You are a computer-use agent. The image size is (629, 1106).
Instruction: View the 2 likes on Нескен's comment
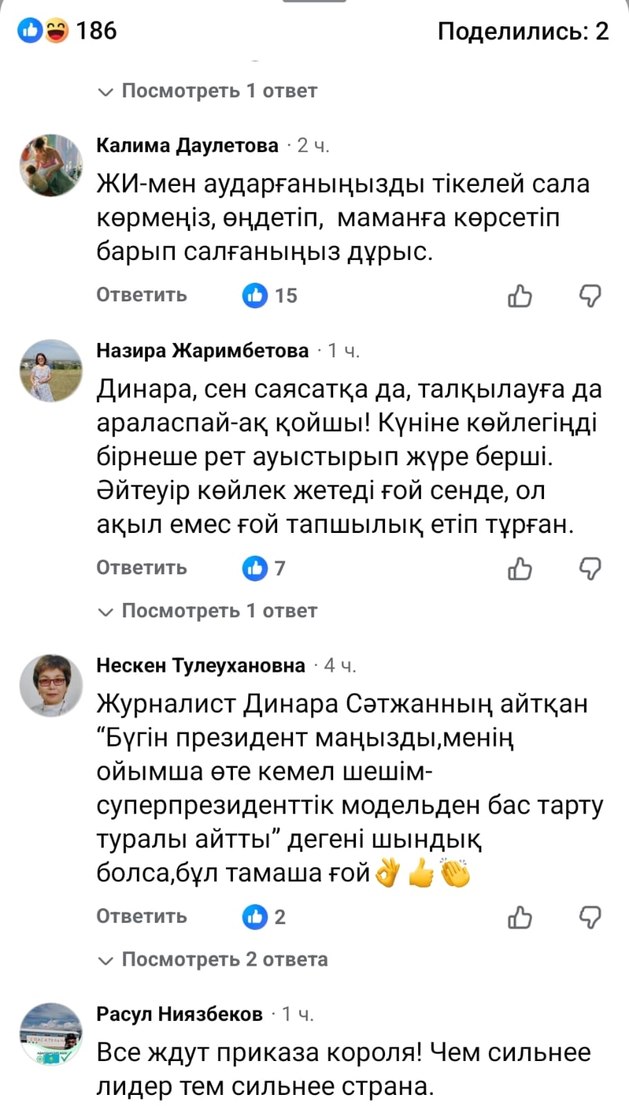tap(264, 917)
